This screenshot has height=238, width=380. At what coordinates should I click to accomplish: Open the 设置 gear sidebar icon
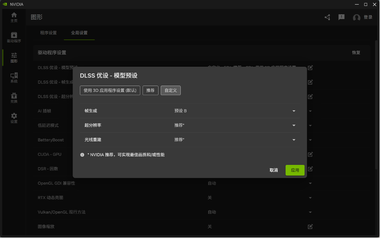click(14, 118)
